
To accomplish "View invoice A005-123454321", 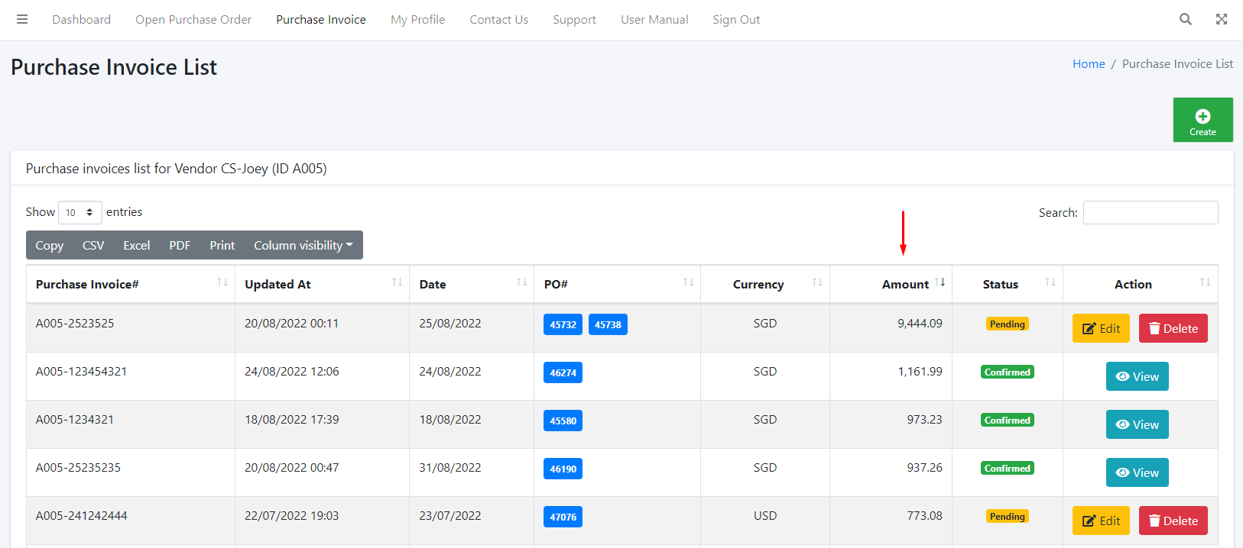I will [1137, 376].
